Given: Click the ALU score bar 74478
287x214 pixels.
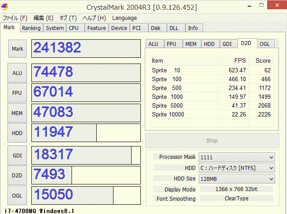Looking at the screenshot, I should pyautogui.click(x=86, y=73).
